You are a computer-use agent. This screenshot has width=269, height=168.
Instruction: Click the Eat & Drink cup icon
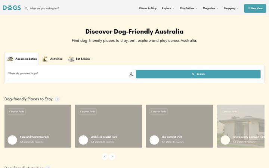[x=71, y=59]
